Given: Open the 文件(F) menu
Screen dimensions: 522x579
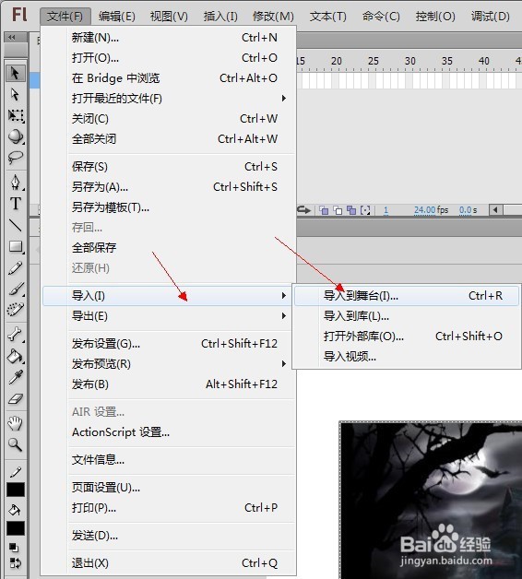Looking at the screenshot, I should [x=65, y=17].
